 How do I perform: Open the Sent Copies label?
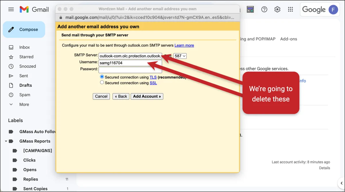click(35, 189)
